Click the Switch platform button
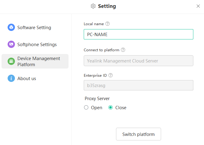This screenshot has height=145, width=204. (139, 134)
